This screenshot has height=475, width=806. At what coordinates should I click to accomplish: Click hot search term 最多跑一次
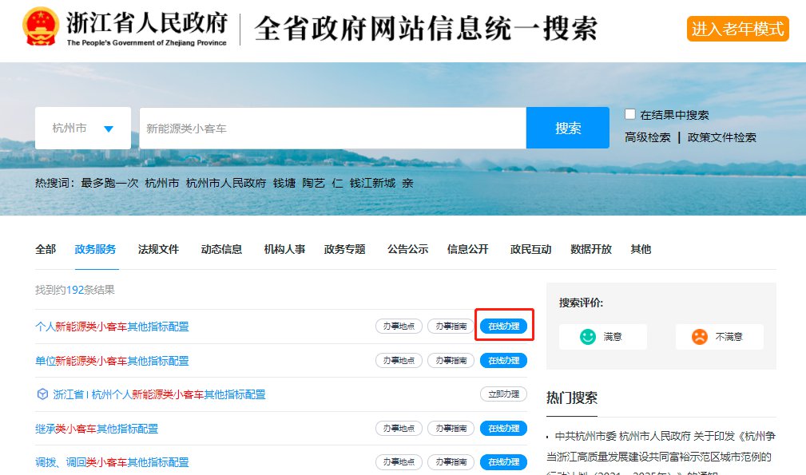click(109, 183)
